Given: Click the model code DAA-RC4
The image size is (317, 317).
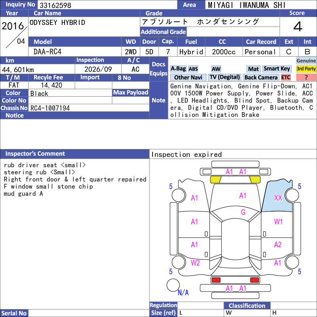Looking at the screenshot, I should coord(47,52).
